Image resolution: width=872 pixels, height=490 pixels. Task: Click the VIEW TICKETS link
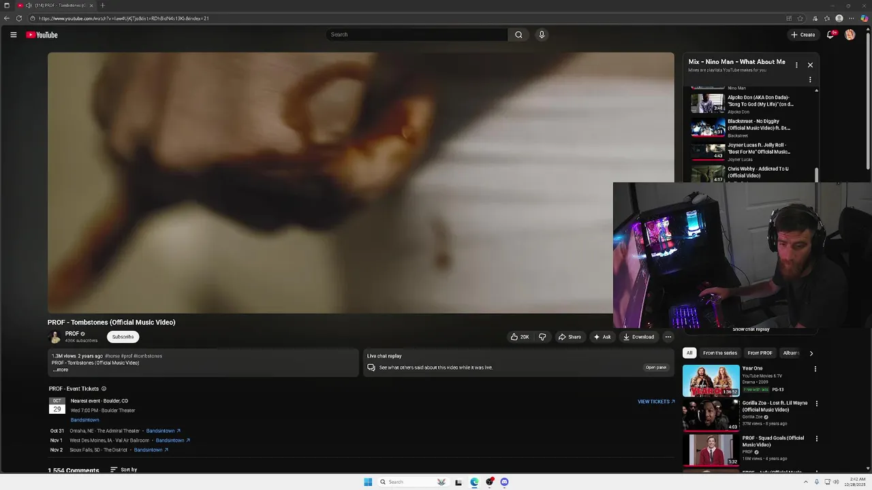656,402
